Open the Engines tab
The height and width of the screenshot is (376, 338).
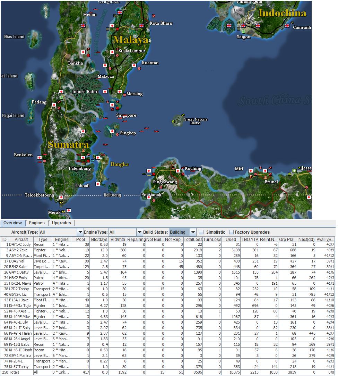[37, 223]
